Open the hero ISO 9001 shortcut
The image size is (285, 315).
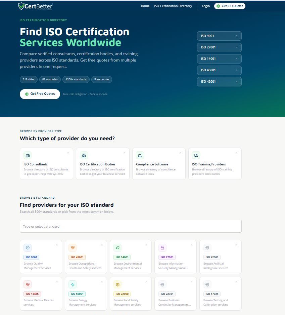click(x=219, y=36)
